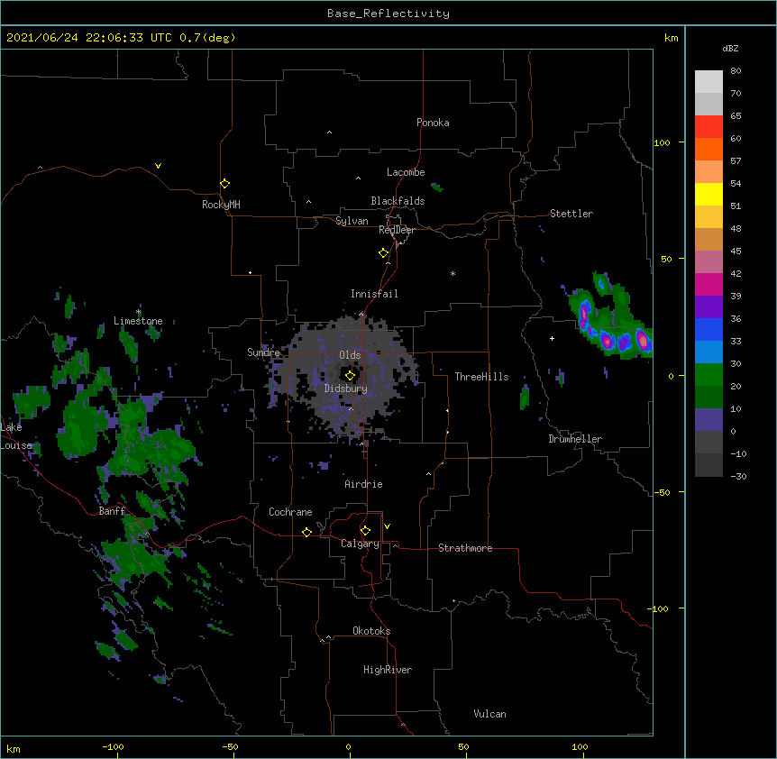777x759 pixels.
Task: Select the gray 65-70 dBZ legend swatch
Action: (x=708, y=104)
